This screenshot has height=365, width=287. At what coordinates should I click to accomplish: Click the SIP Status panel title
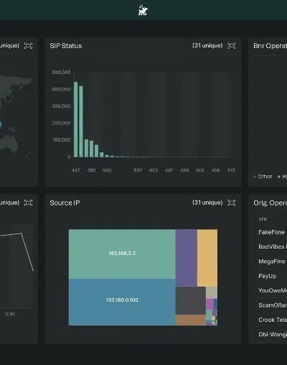(x=66, y=46)
